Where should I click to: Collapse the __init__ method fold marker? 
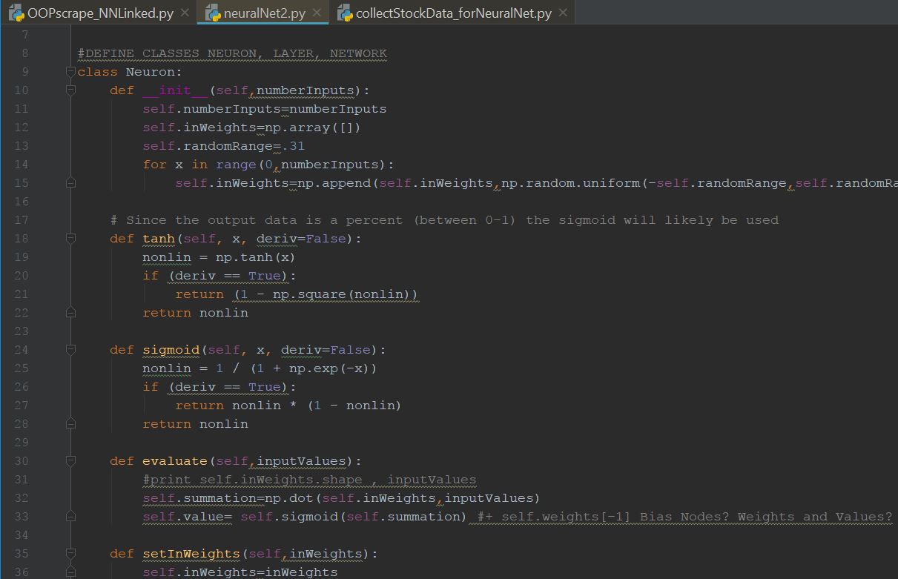tap(70, 90)
